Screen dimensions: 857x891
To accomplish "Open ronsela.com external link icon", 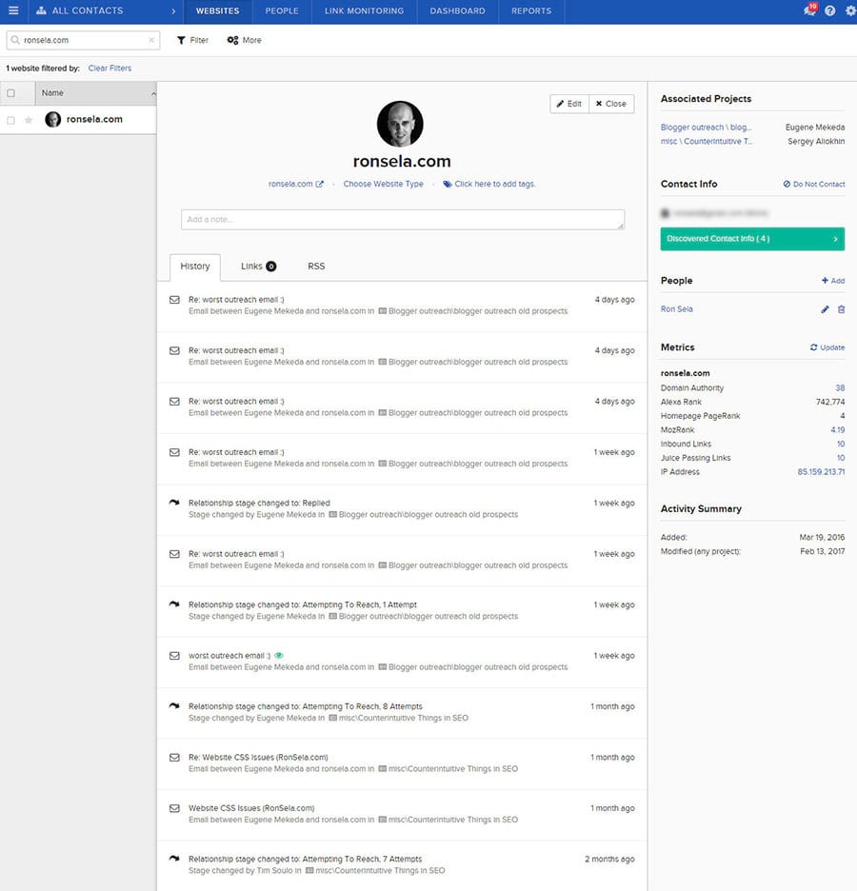I will pyautogui.click(x=319, y=184).
